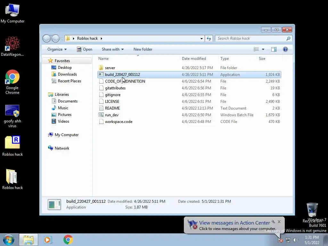The width and height of the screenshot is (328, 246).
Task: Click the wrench icon in the Action Center balloon
Action: pos(273,222)
